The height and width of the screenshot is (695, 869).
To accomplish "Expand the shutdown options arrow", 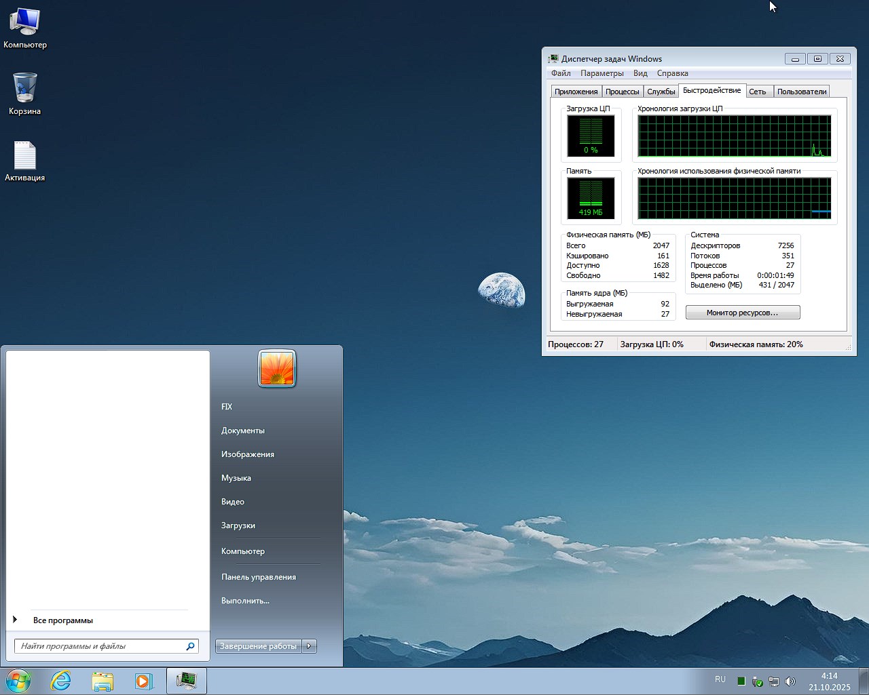I will (x=309, y=646).
